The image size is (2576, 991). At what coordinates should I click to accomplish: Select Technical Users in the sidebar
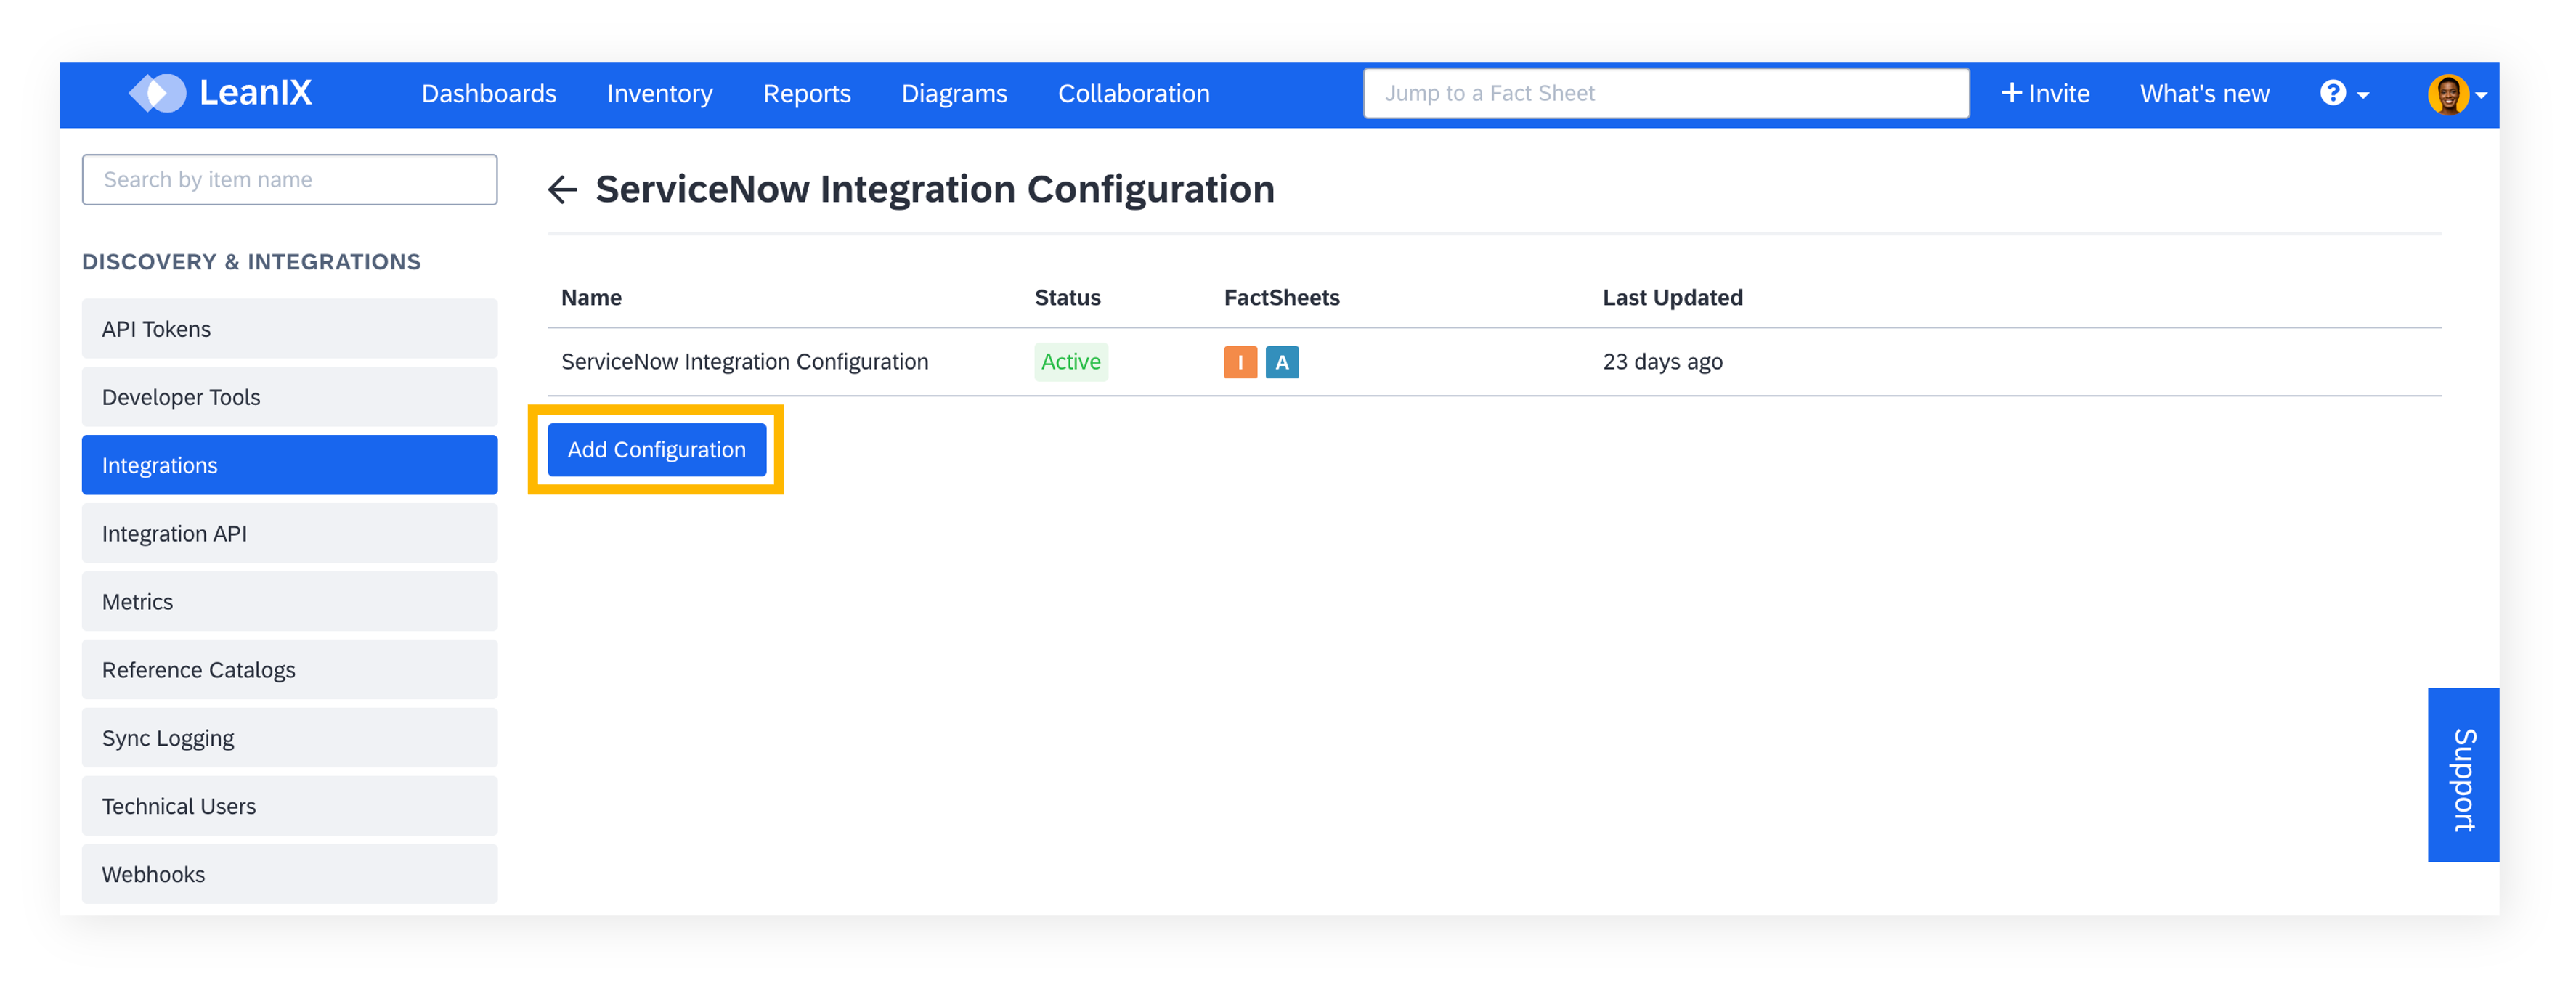tap(290, 806)
